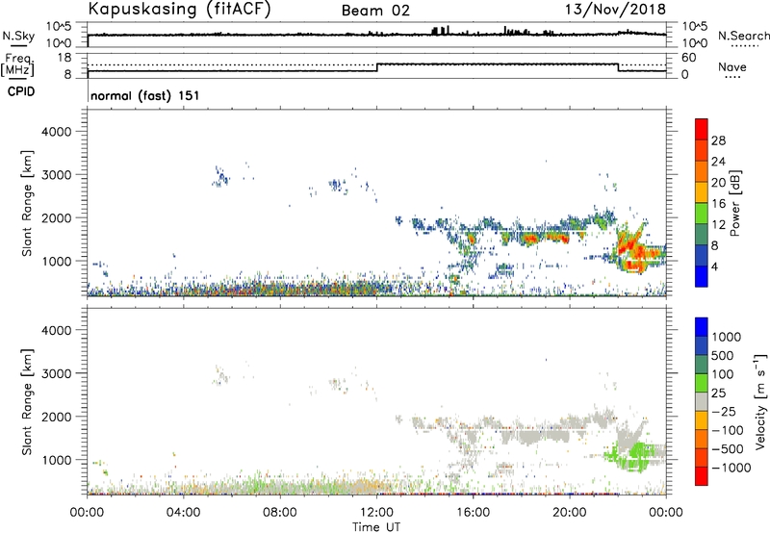
Task: Click the blue bottom Power colorbar swatch
Action: tap(702, 276)
